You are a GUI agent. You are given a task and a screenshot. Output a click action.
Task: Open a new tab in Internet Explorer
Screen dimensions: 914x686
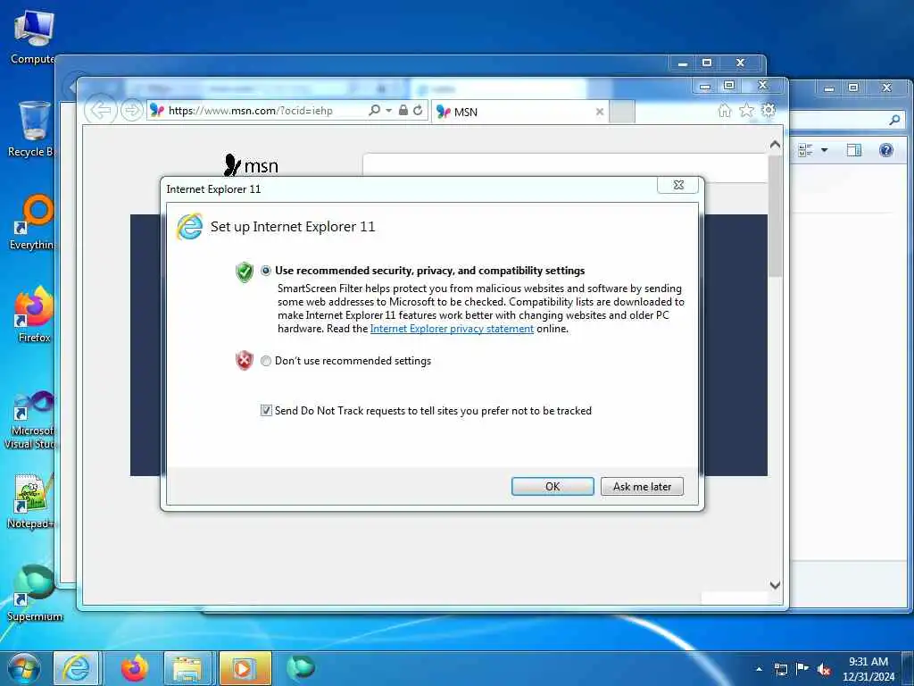(x=622, y=112)
